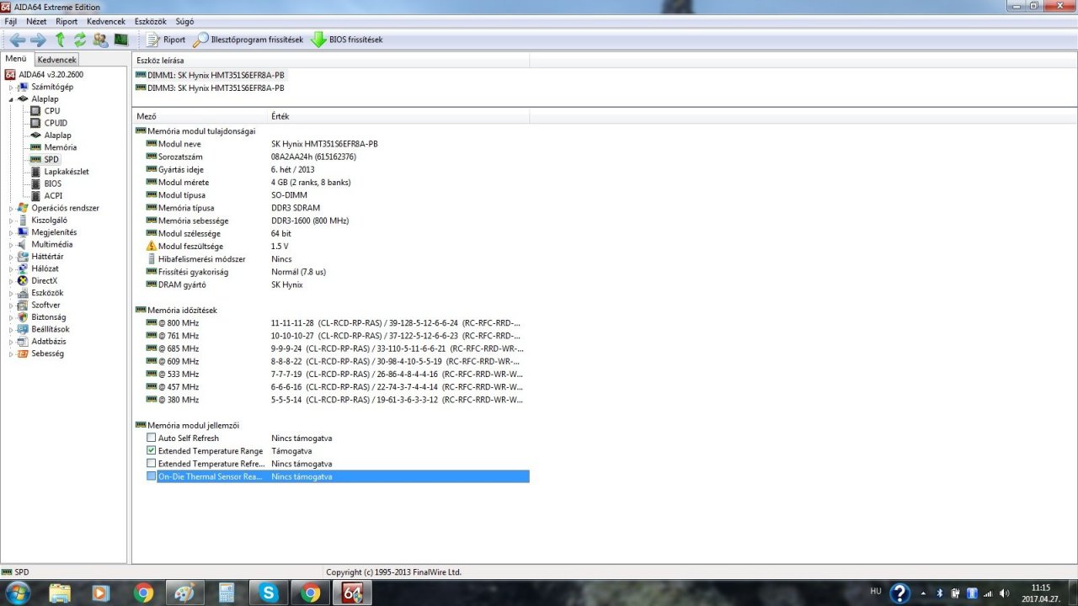
Task: Open BIOS frissítések
Action: point(346,40)
